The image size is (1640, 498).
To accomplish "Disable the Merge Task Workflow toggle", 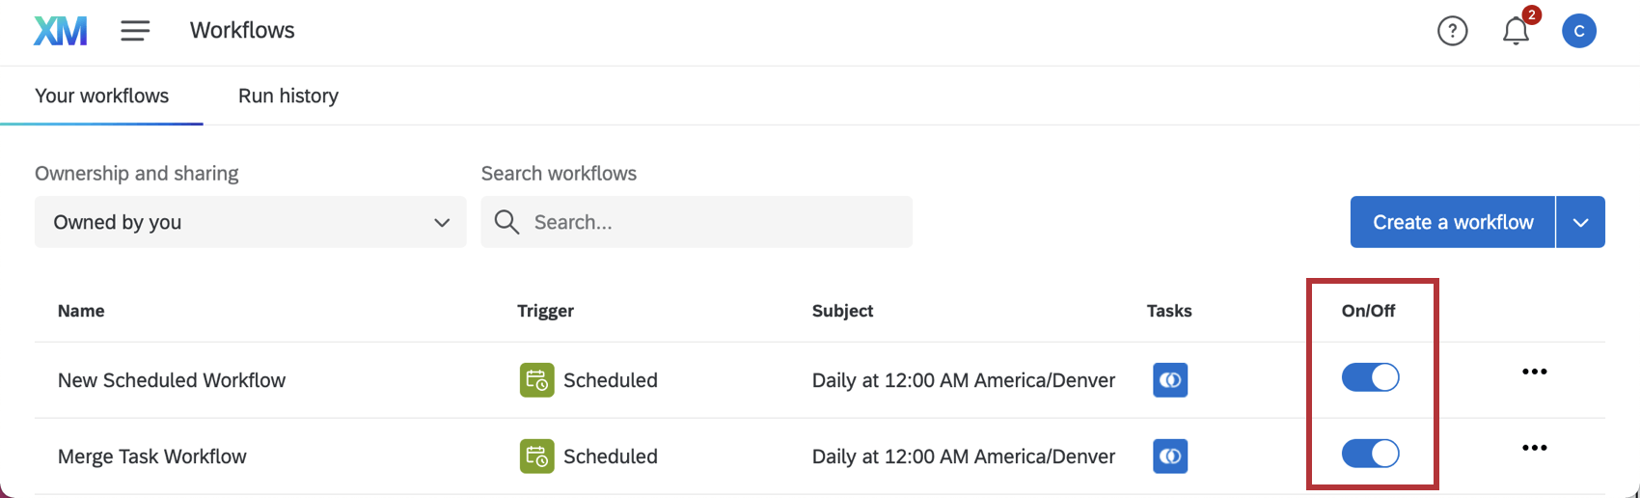I will point(1370,454).
